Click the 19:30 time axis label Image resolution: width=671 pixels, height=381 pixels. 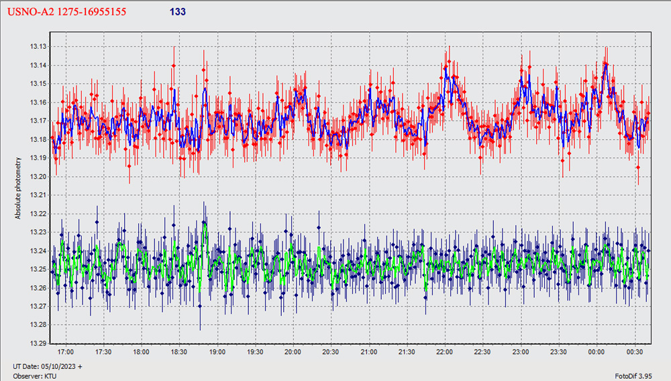click(255, 352)
